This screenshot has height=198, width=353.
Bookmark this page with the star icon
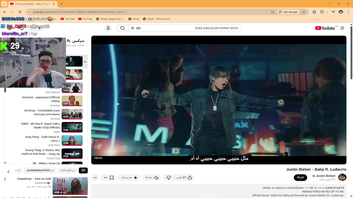click(x=304, y=12)
